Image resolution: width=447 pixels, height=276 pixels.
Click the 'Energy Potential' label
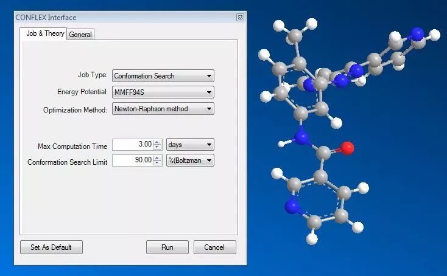pos(82,92)
